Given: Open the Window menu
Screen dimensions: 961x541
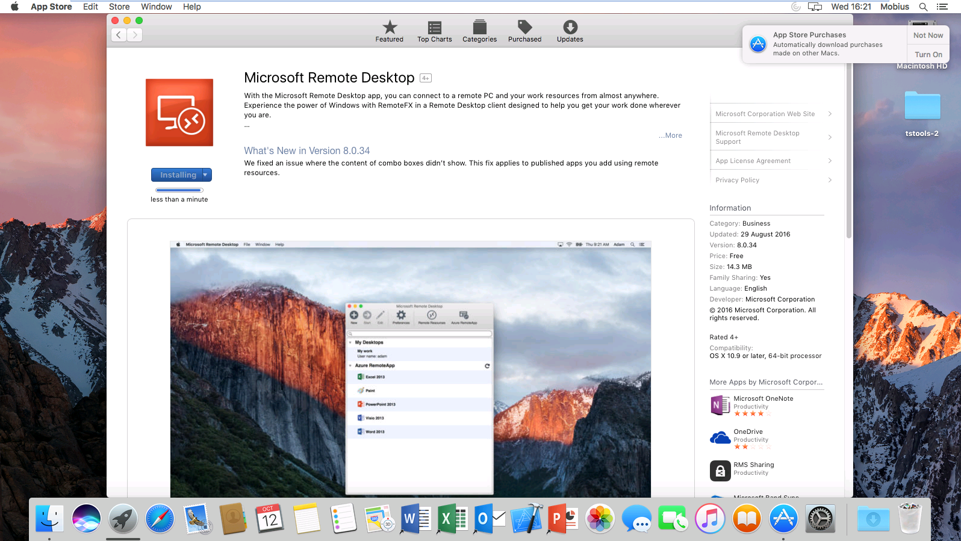Looking at the screenshot, I should (157, 7).
